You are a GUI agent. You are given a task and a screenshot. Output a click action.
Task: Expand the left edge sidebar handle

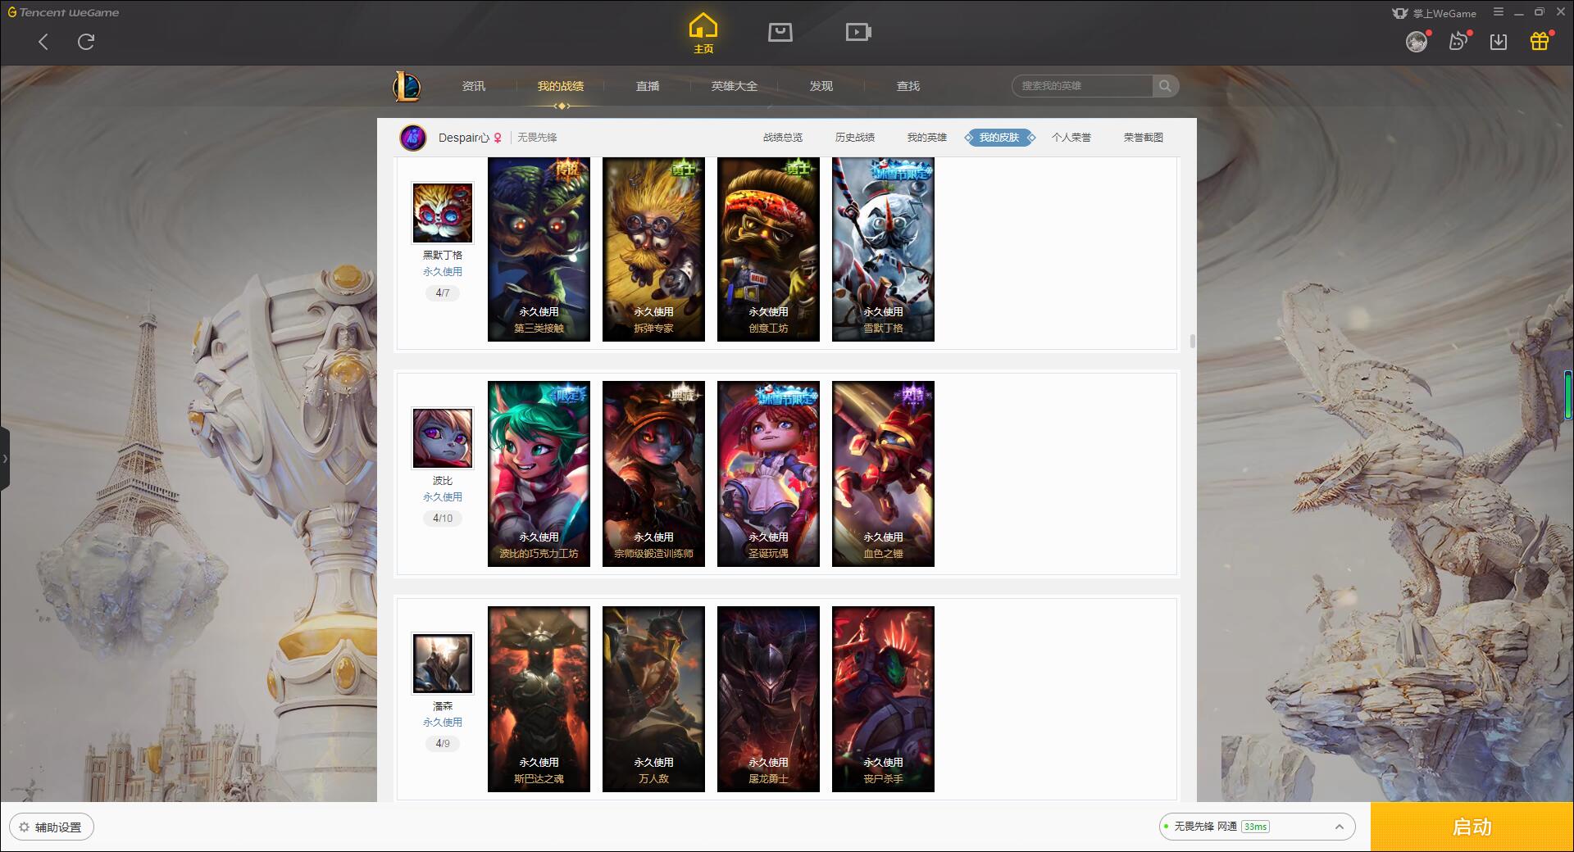pos(5,459)
